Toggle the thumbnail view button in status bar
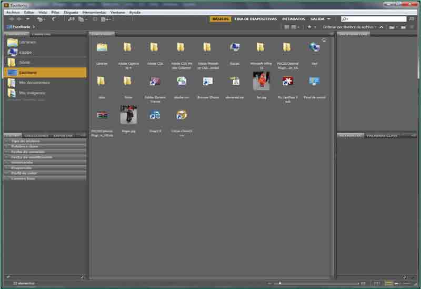Screen dimensions: 421x289 tap(389, 283)
